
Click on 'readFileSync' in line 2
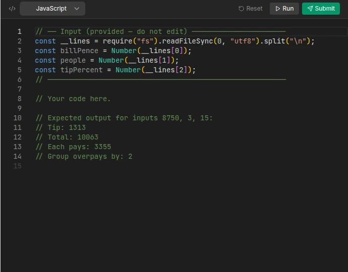[187, 41]
